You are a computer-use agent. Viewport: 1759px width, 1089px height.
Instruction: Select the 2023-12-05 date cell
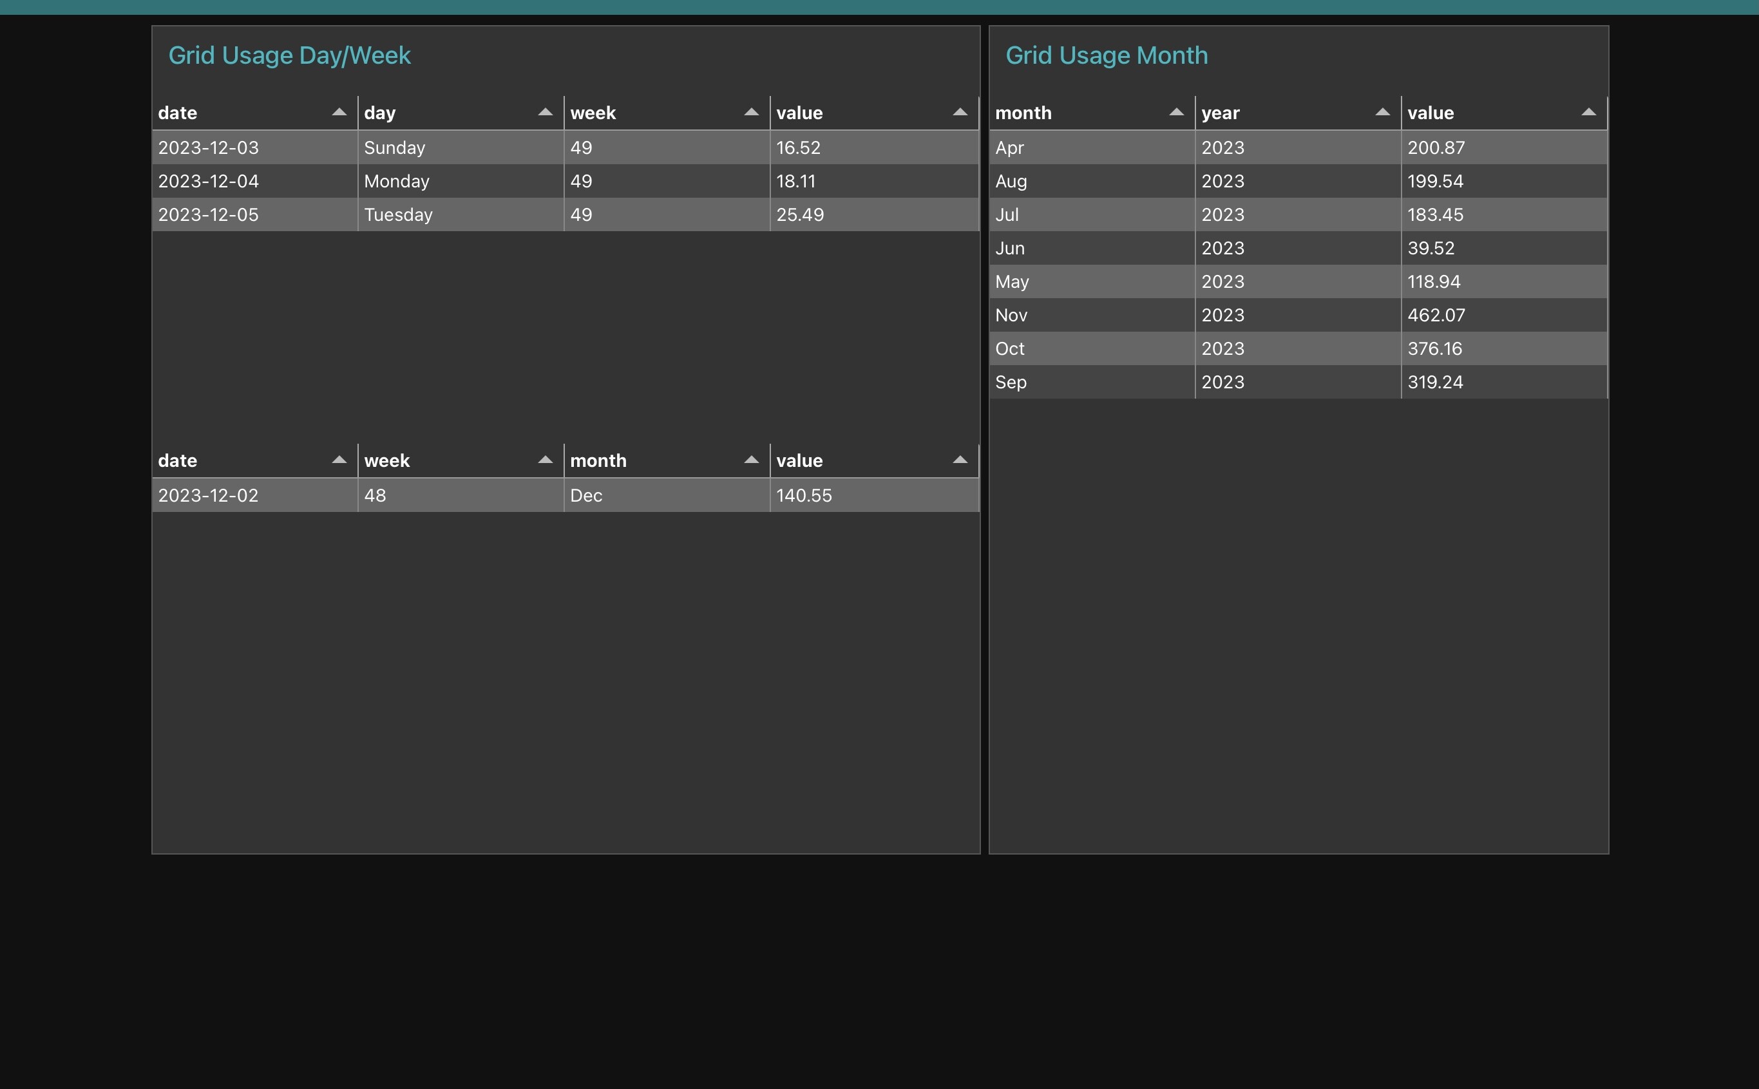[255, 214]
